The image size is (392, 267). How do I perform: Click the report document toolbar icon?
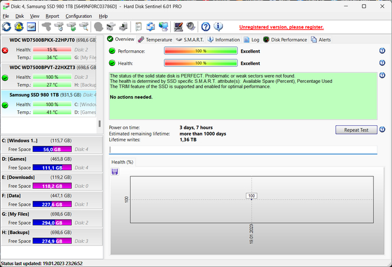138,27
